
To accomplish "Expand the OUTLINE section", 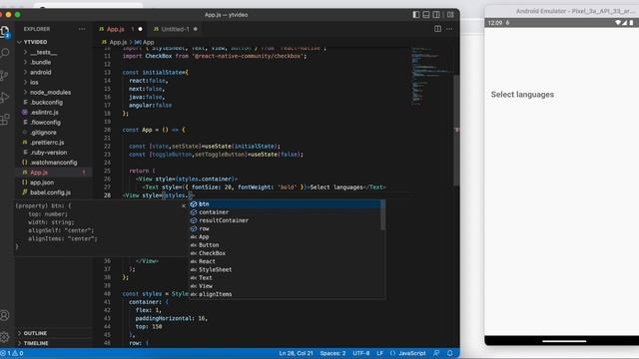I will (x=35, y=333).
